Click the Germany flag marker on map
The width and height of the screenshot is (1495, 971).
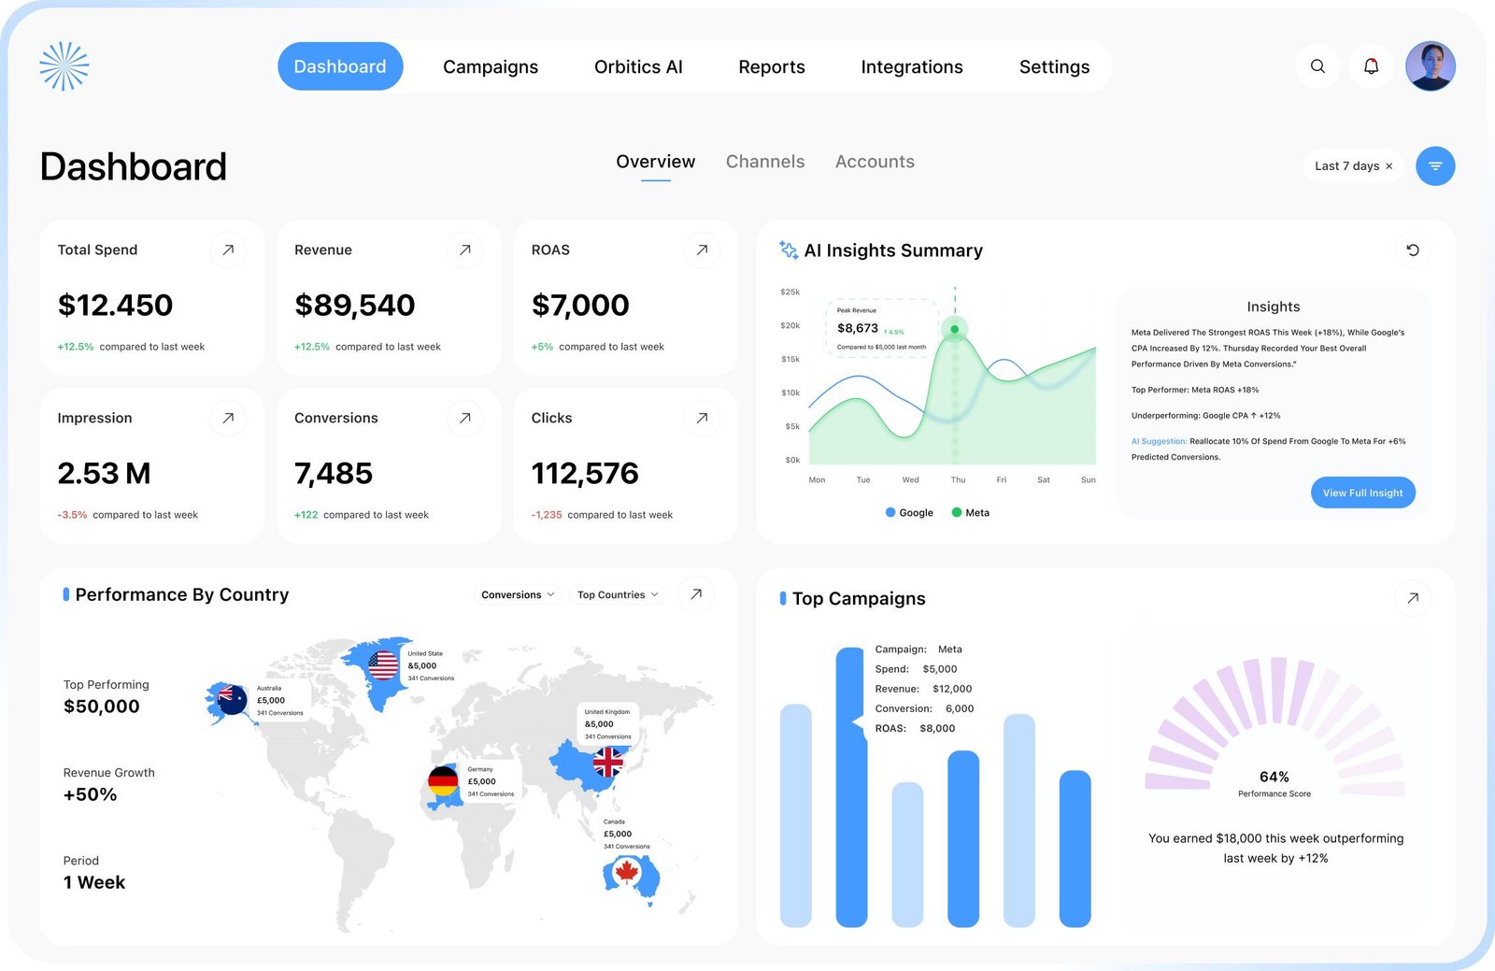pos(443,780)
